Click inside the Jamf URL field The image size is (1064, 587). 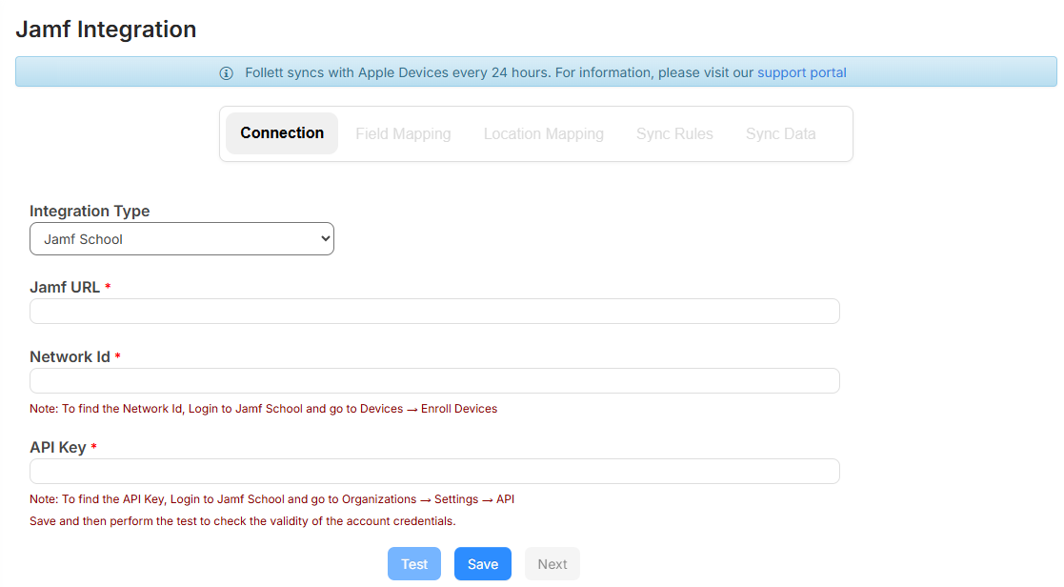434,311
